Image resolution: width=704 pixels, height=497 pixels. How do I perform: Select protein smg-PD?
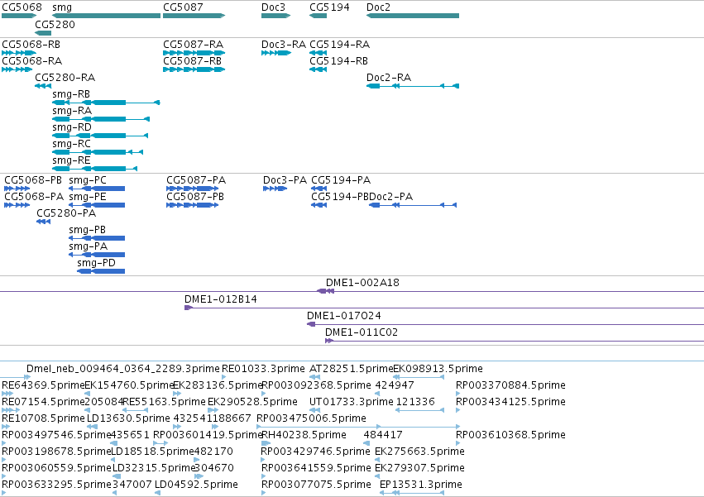101,271
